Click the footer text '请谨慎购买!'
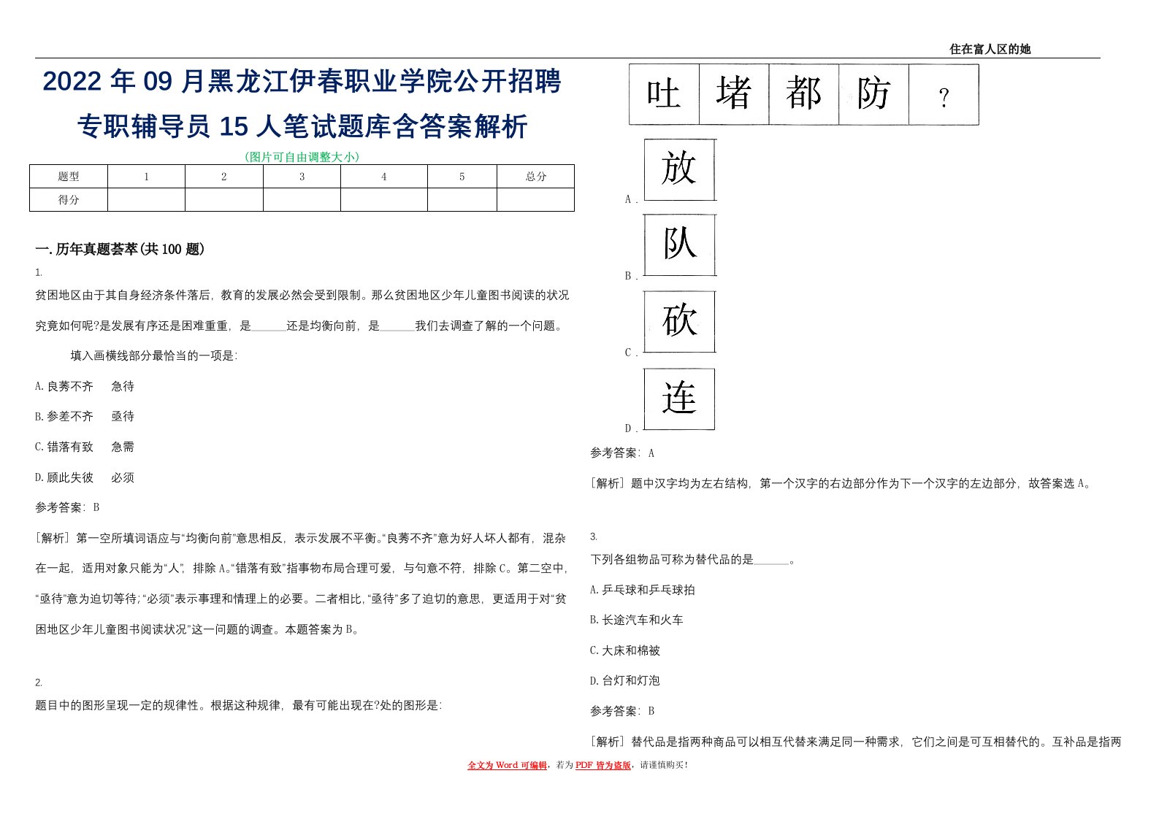This screenshot has height=819, width=1159. (x=664, y=765)
